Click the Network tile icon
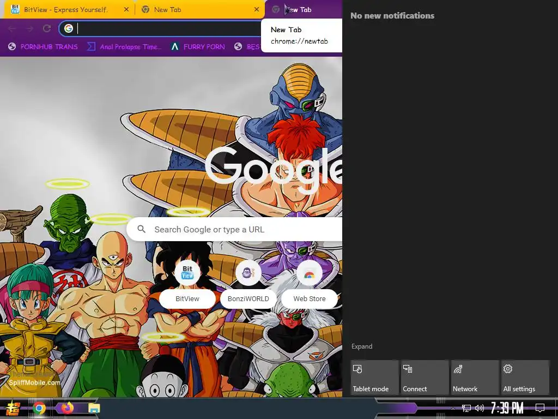 [x=458, y=369]
